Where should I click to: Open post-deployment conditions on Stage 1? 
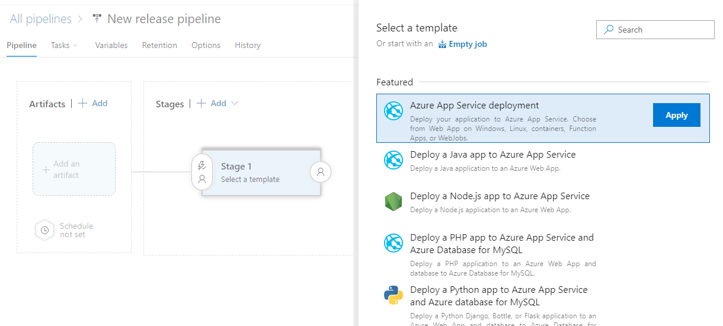(321, 172)
